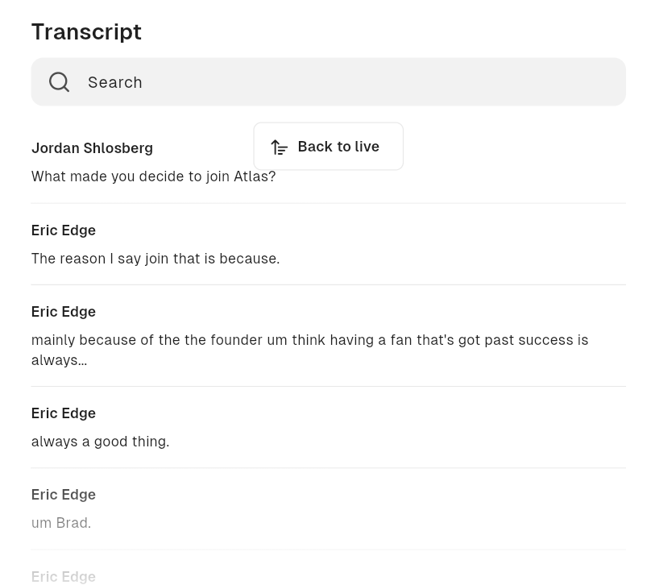
Task: Open Jordan Shlosberg's speaker name
Action: [x=92, y=147]
